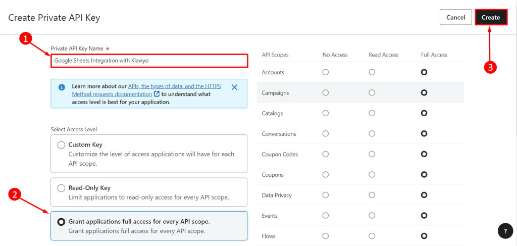
Task: Open the APIs and HTTPS Method documentation link
Action: (x=146, y=90)
